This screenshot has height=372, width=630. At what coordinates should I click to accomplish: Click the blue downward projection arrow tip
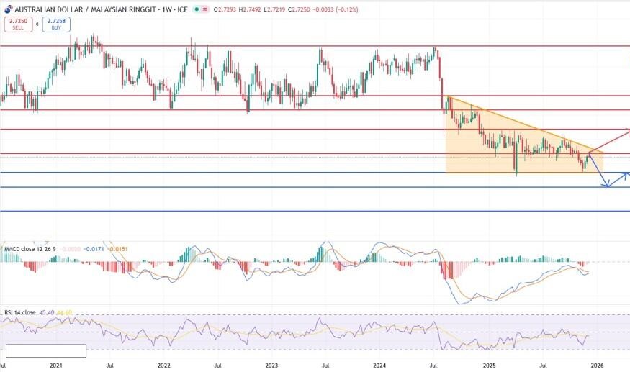pyautogui.click(x=607, y=186)
